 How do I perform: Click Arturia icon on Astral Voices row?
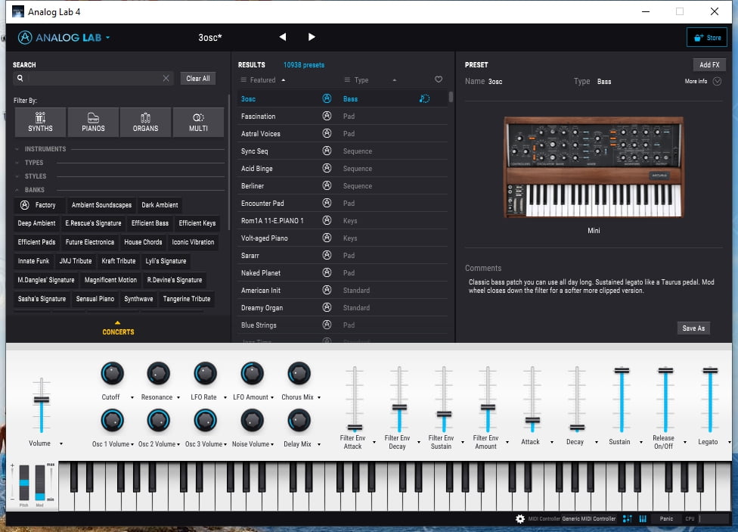(x=327, y=133)
